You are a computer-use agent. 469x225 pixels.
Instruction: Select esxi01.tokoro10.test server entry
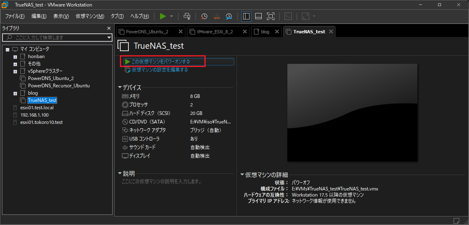[41, 122]
